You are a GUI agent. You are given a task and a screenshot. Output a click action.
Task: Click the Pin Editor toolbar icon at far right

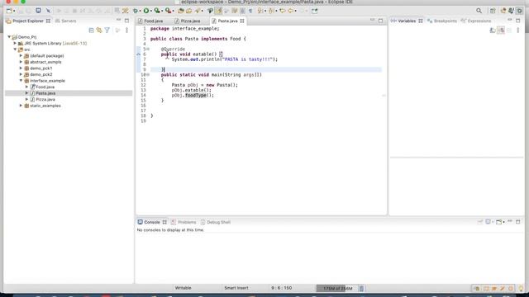point(314,11)
